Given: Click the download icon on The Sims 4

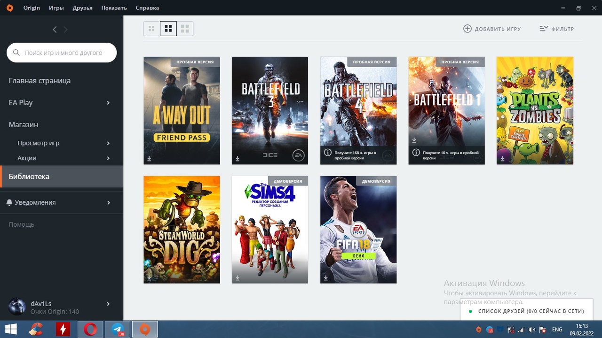Looking at the screenshot, I should point(238,278).
